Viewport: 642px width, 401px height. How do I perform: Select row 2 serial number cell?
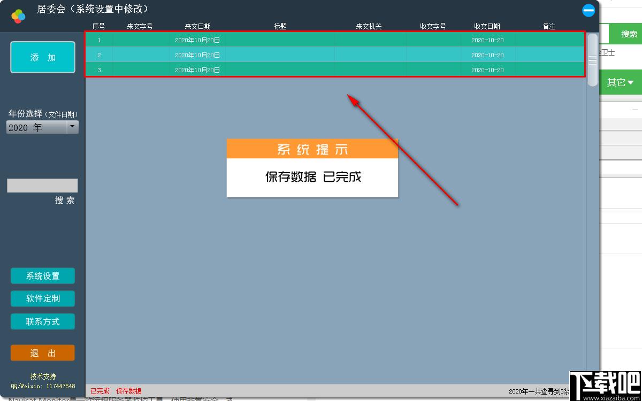[99, 55]
